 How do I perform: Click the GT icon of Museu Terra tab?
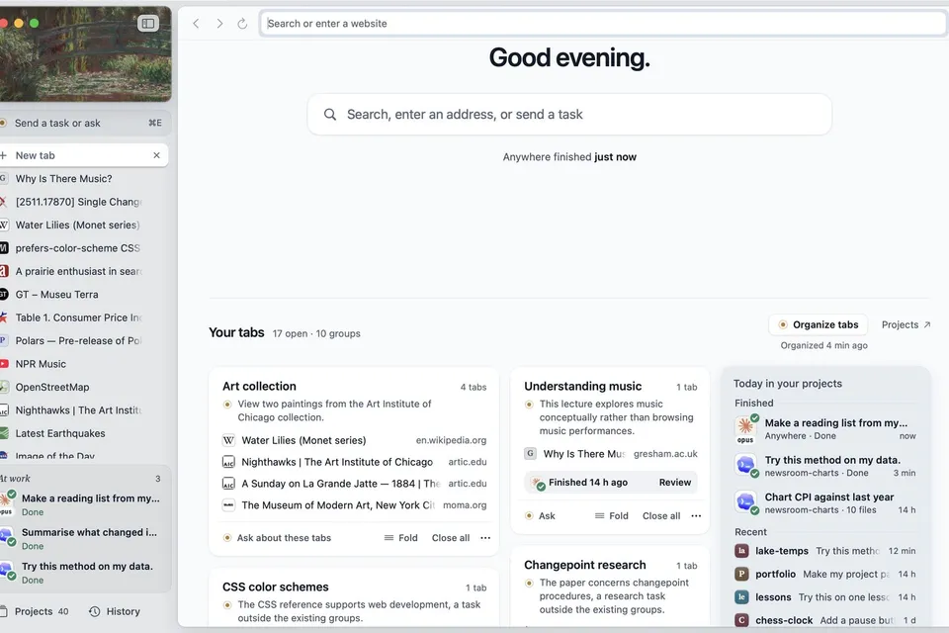[x=4, y=295]
